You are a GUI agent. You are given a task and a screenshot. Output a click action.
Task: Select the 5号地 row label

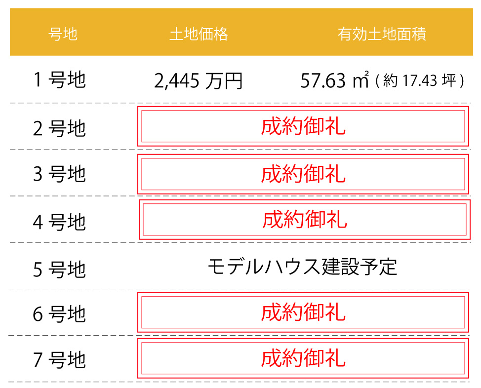[x=59, y=270]
